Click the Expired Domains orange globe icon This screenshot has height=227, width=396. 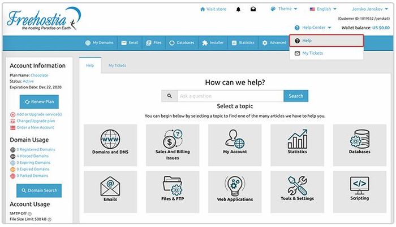pos(13,170)
